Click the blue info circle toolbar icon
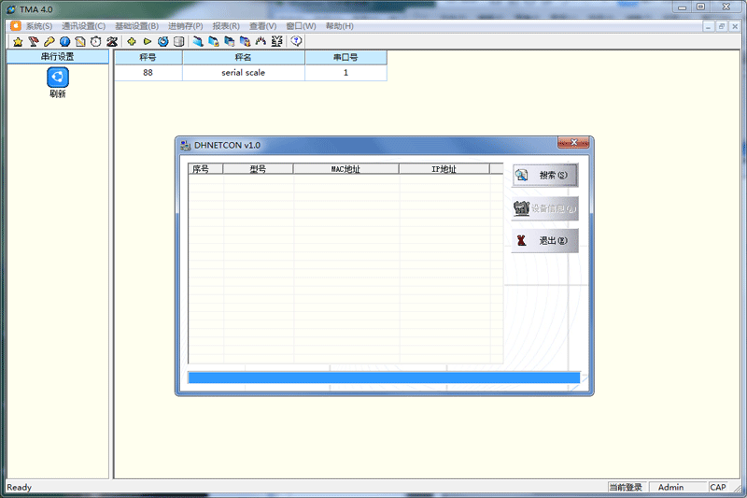This screenshot has width=747, height=498. (x=64, y=41)
